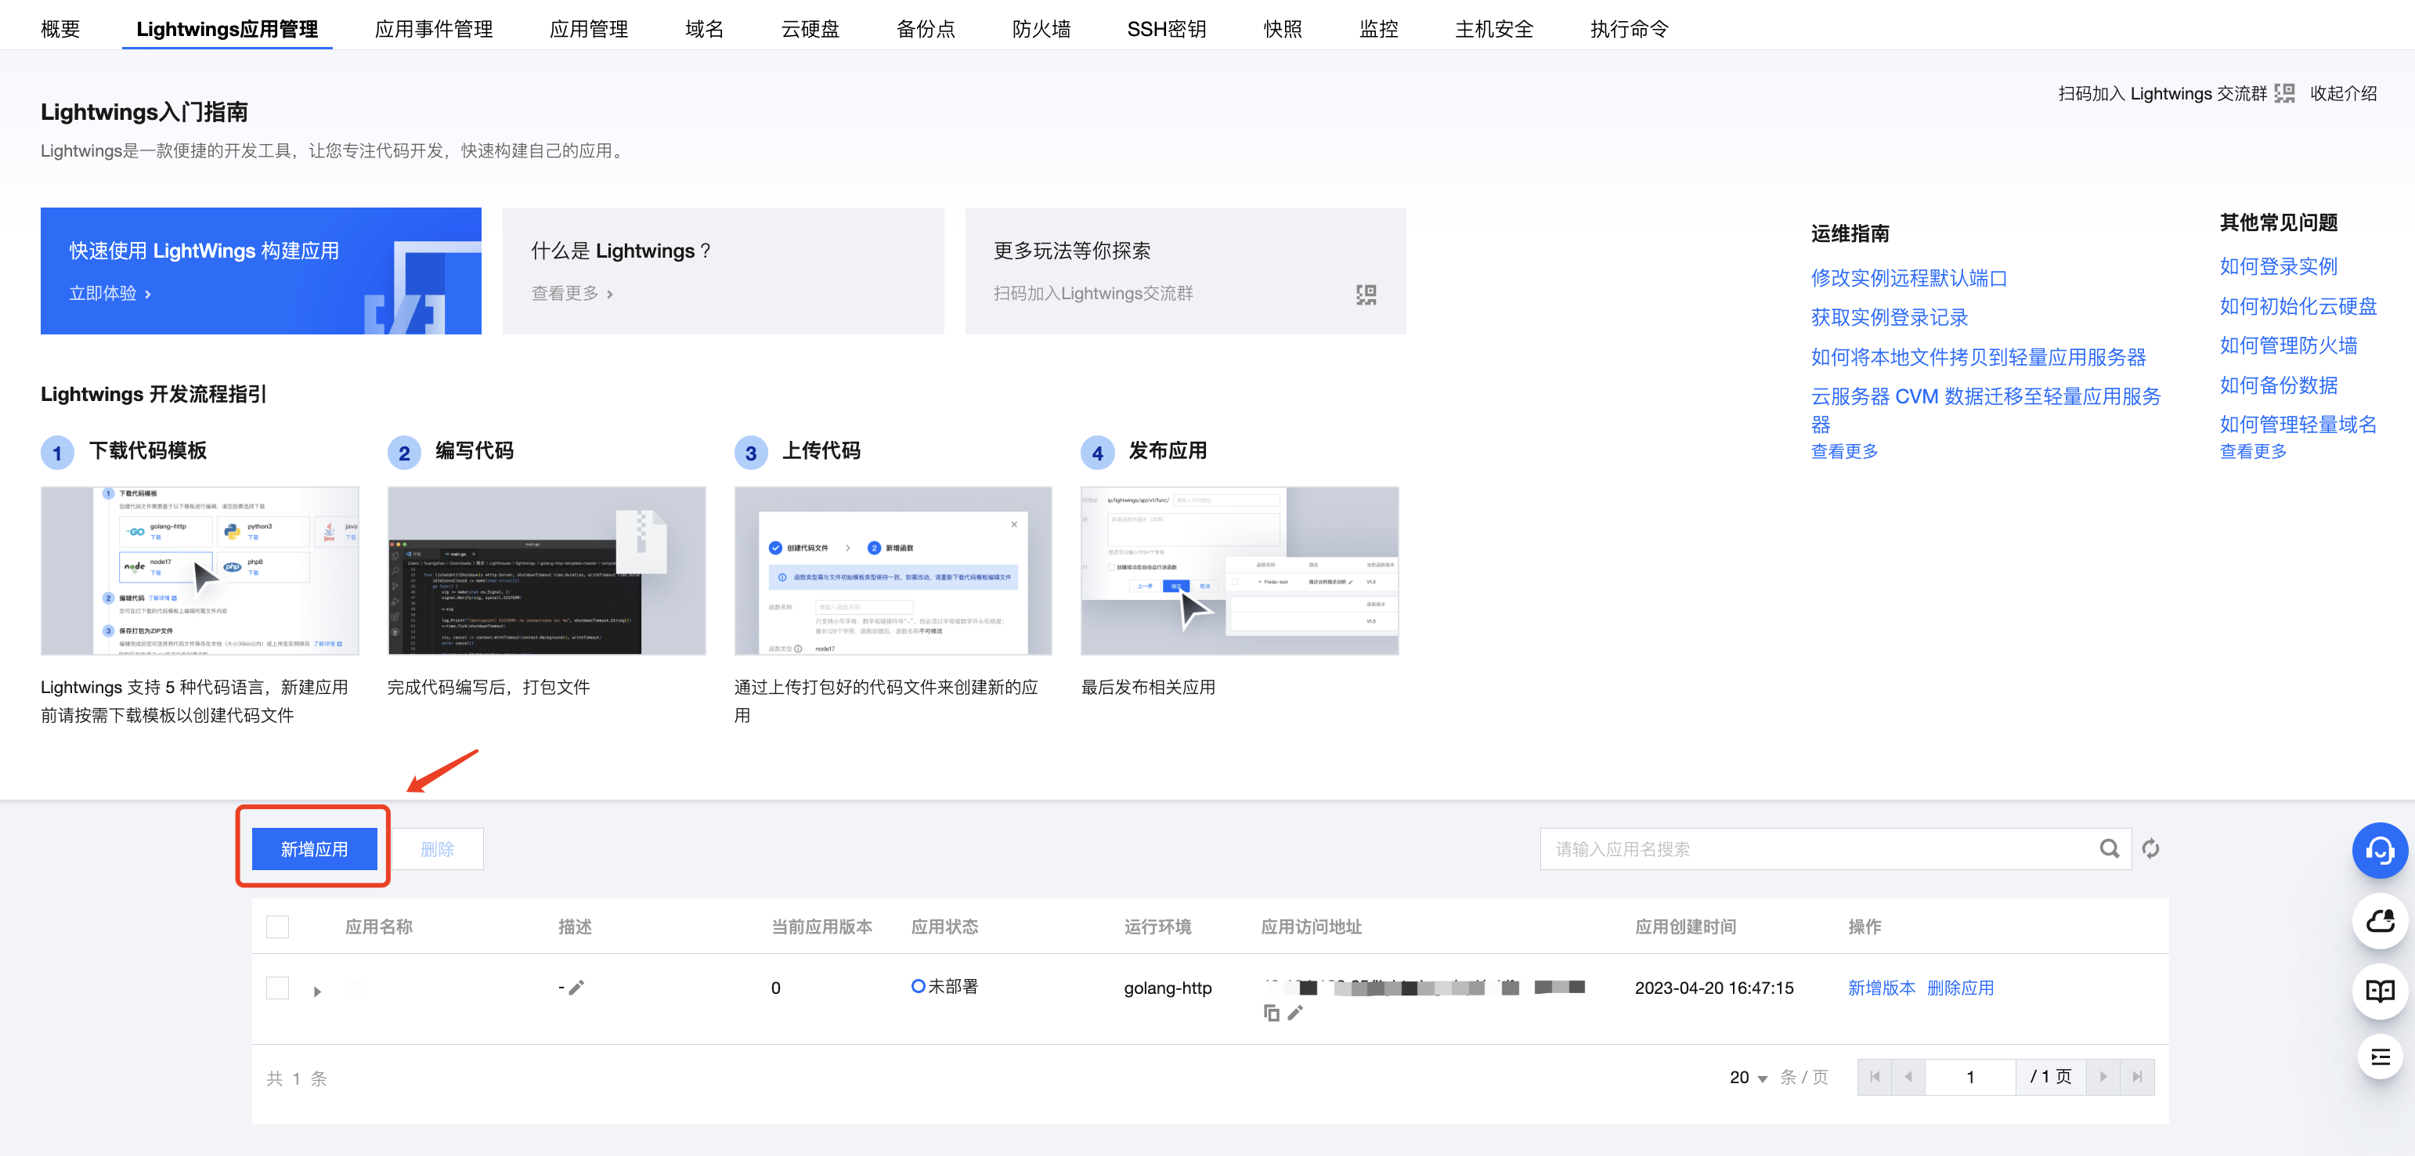Open the 备份点 tab
Viewport: 2415px width, 1156px height.
(x=926, y=29)
